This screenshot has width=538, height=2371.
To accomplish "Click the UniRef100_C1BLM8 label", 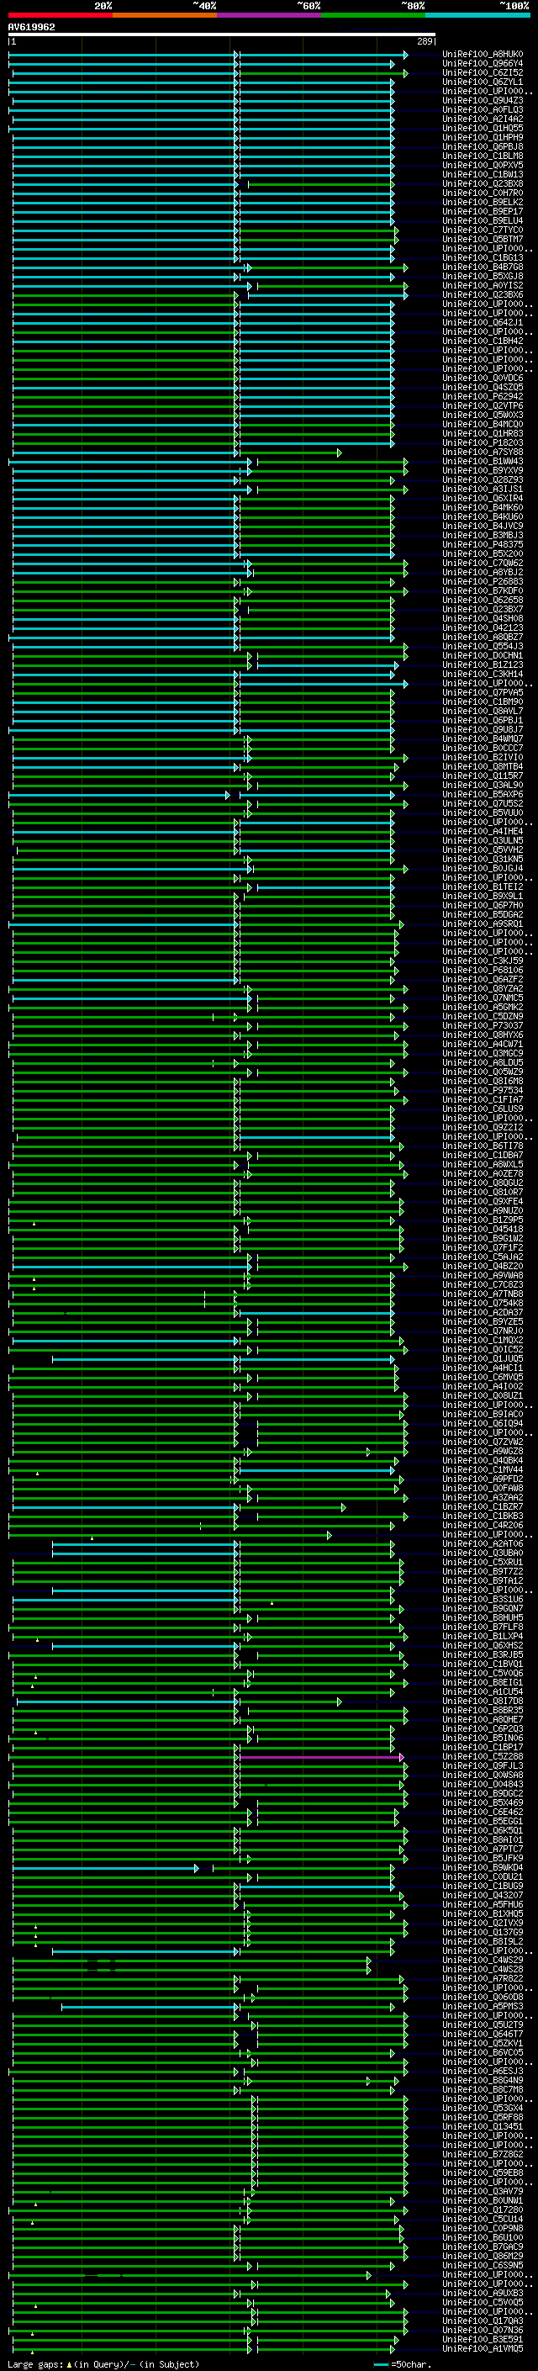I will (483, 156).
